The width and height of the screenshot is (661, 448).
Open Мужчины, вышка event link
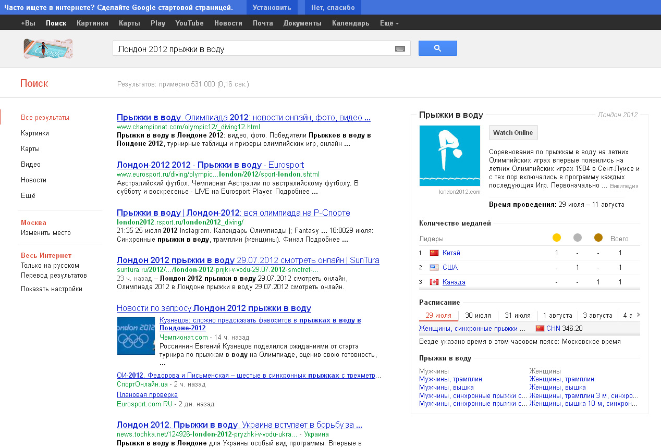pos(446,388)
